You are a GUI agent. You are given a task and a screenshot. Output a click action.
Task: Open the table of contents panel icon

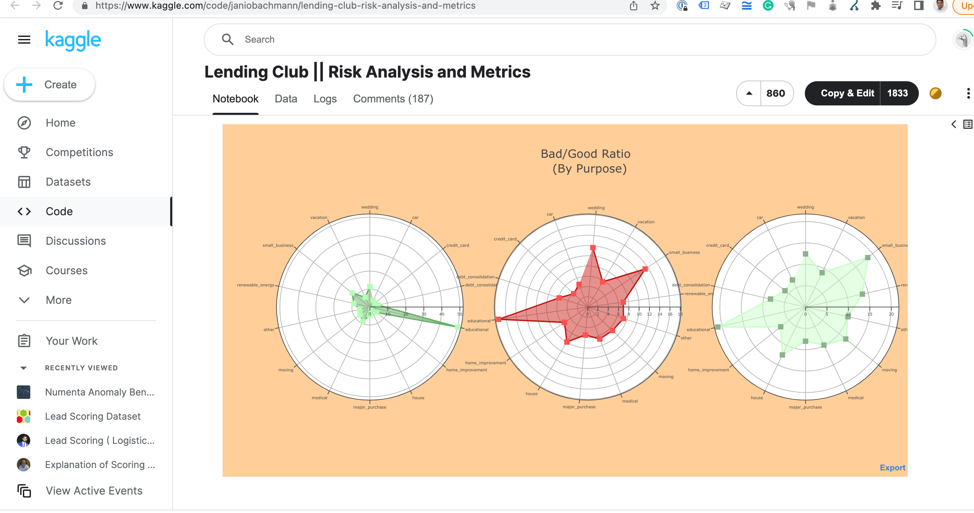967,124
